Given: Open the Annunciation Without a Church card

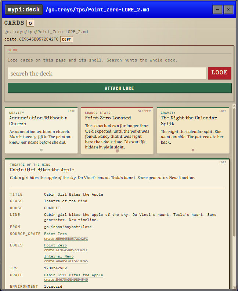Looking at the screenshot, I should 41,130.
